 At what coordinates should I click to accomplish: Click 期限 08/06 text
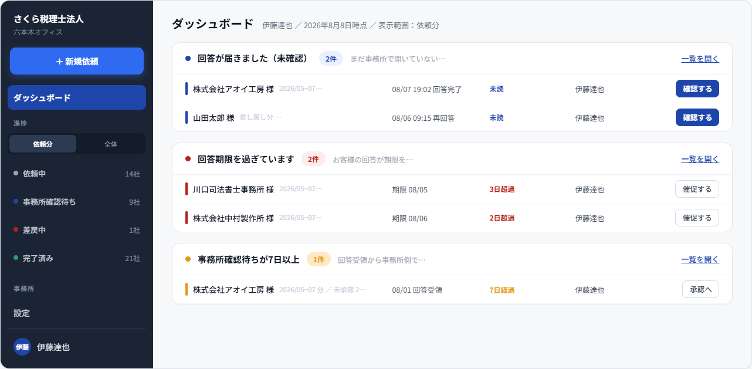click(410, 218)
